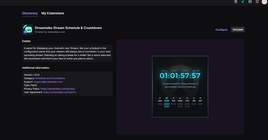Open the streamlabs.com/privacy policy link
This screenshot has height=140, width=268.
[x=58, y=89]
